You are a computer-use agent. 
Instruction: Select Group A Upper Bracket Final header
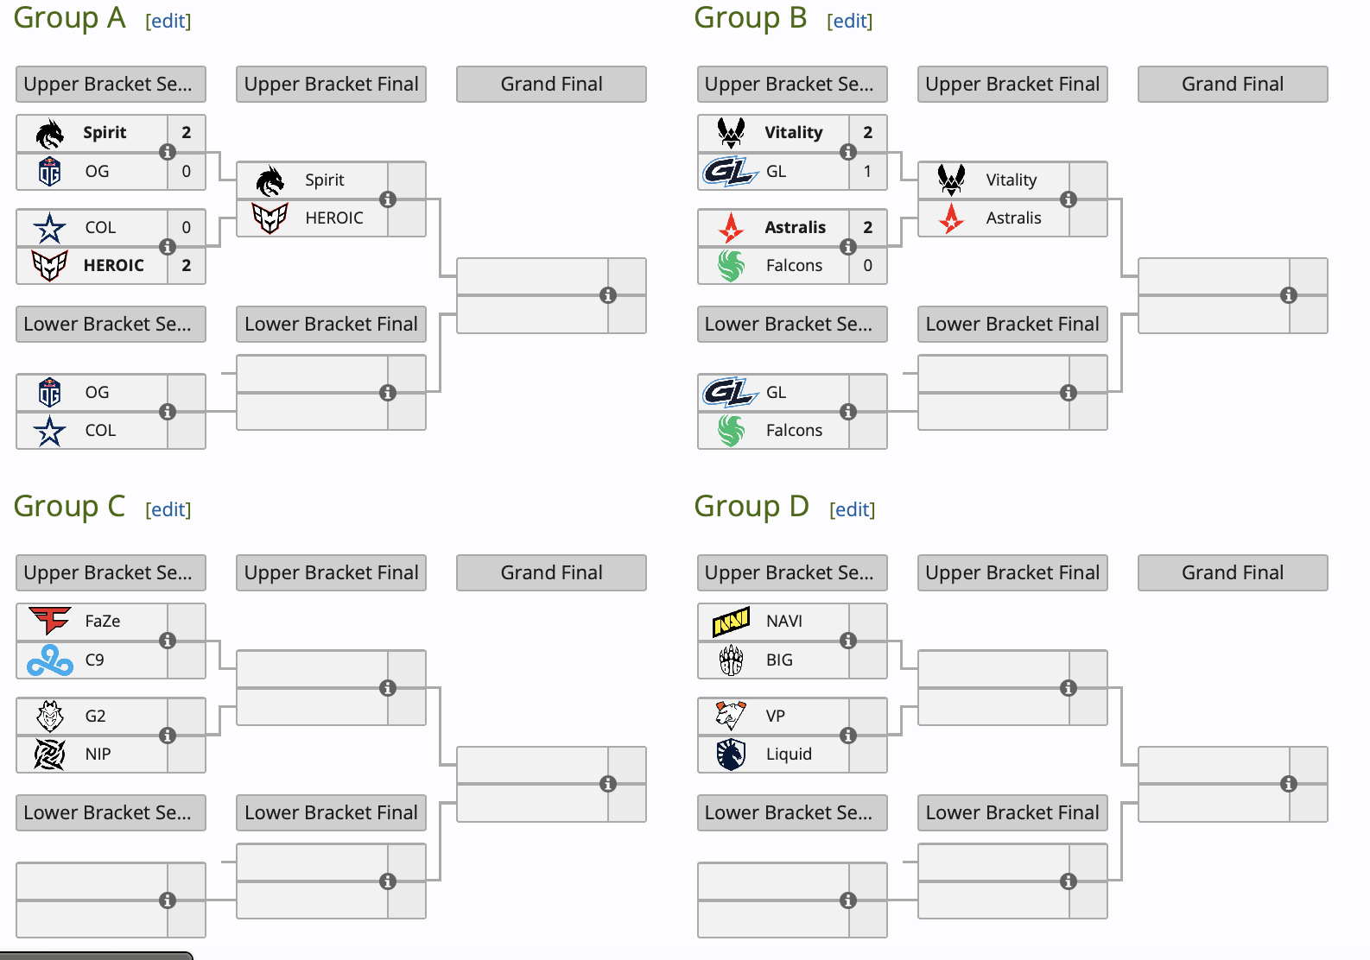(x=331, y=85)
